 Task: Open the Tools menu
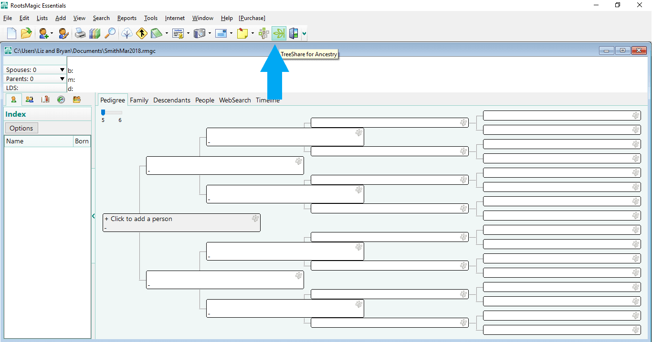point(151,18)
